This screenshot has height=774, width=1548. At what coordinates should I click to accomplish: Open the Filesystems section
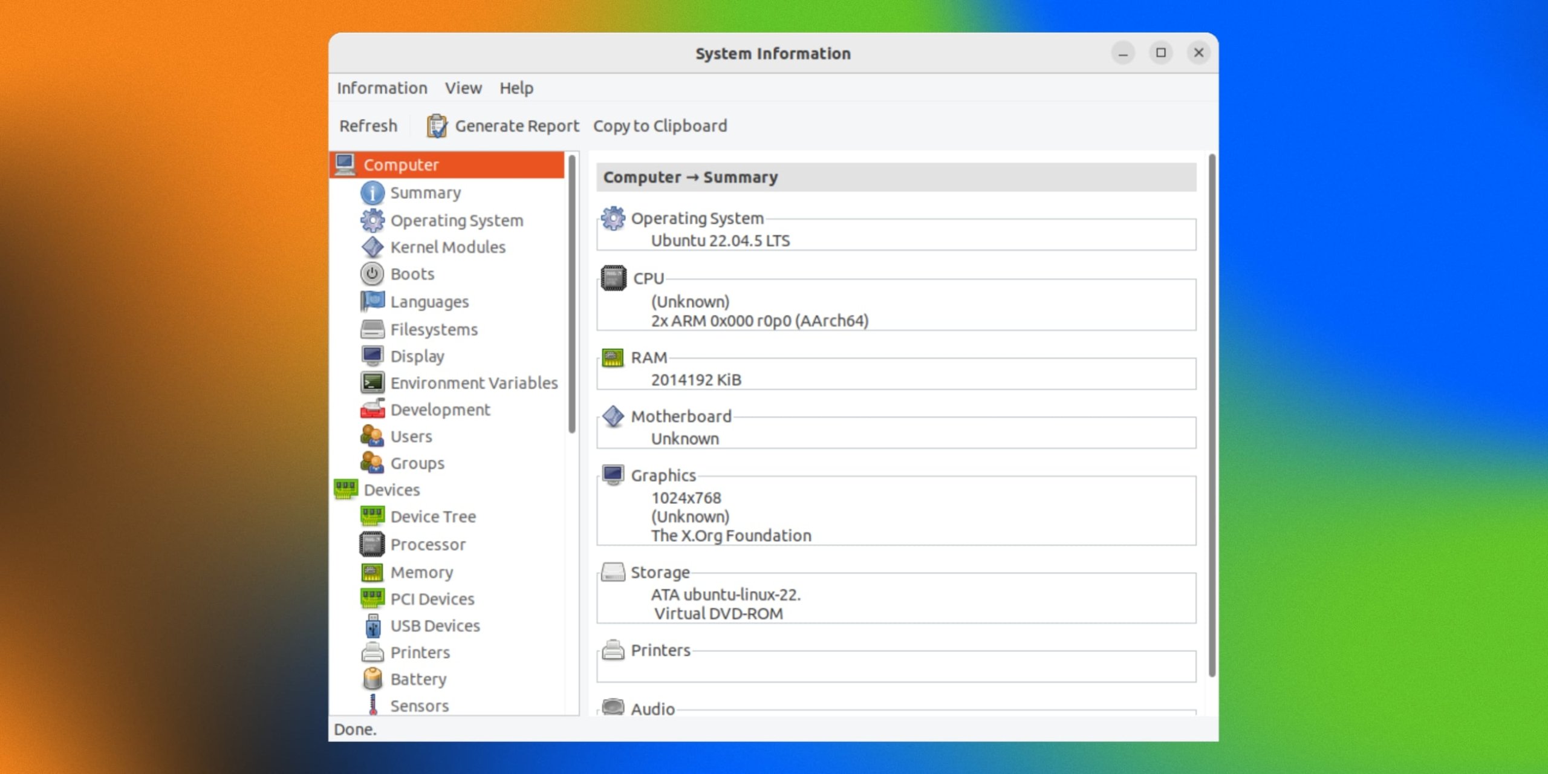coord(433,329)
